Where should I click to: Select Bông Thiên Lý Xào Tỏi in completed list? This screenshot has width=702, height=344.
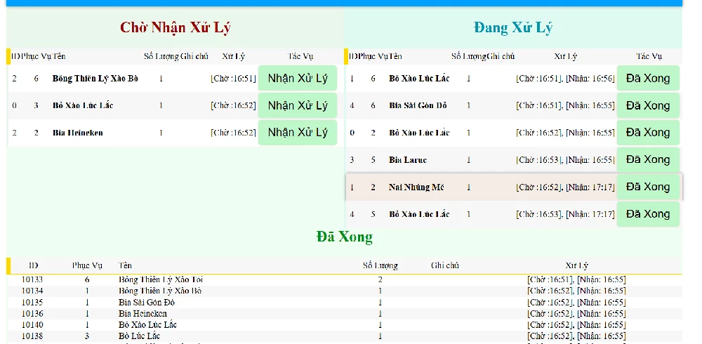pos(160,279)
